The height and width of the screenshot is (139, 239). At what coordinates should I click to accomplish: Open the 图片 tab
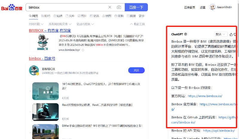point(82,16)
